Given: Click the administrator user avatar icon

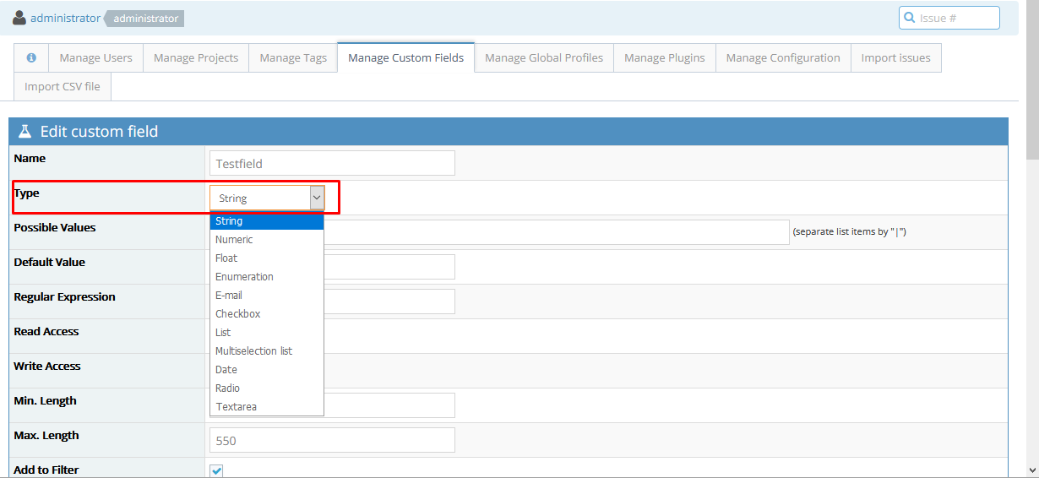Looking at the screenshot, I should coord(19,18).
